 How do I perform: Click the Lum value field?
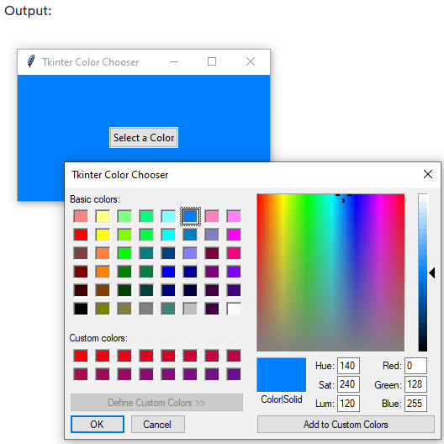pyautogui.click(x=348, y=404)
